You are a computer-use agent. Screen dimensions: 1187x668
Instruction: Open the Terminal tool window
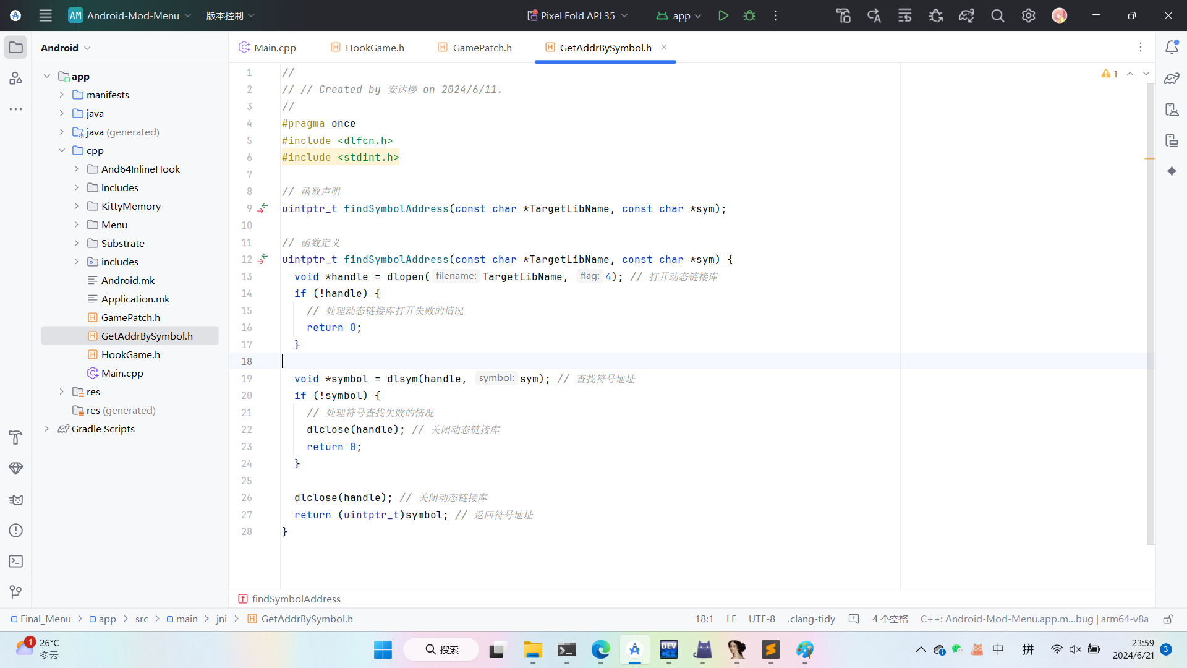click(16, 561)
